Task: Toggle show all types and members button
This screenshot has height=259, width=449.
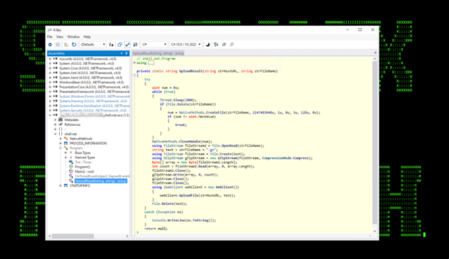Action: [x=135, y=45]
